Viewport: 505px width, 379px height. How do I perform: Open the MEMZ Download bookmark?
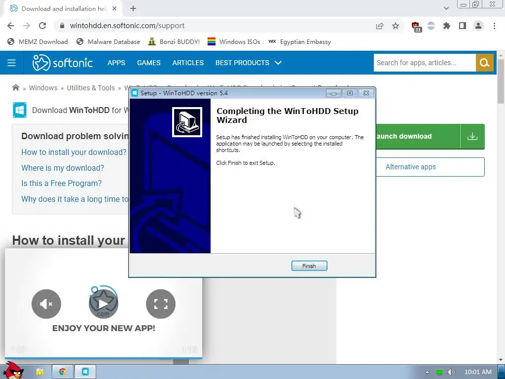pyautogui.click(x=37, y=42)
